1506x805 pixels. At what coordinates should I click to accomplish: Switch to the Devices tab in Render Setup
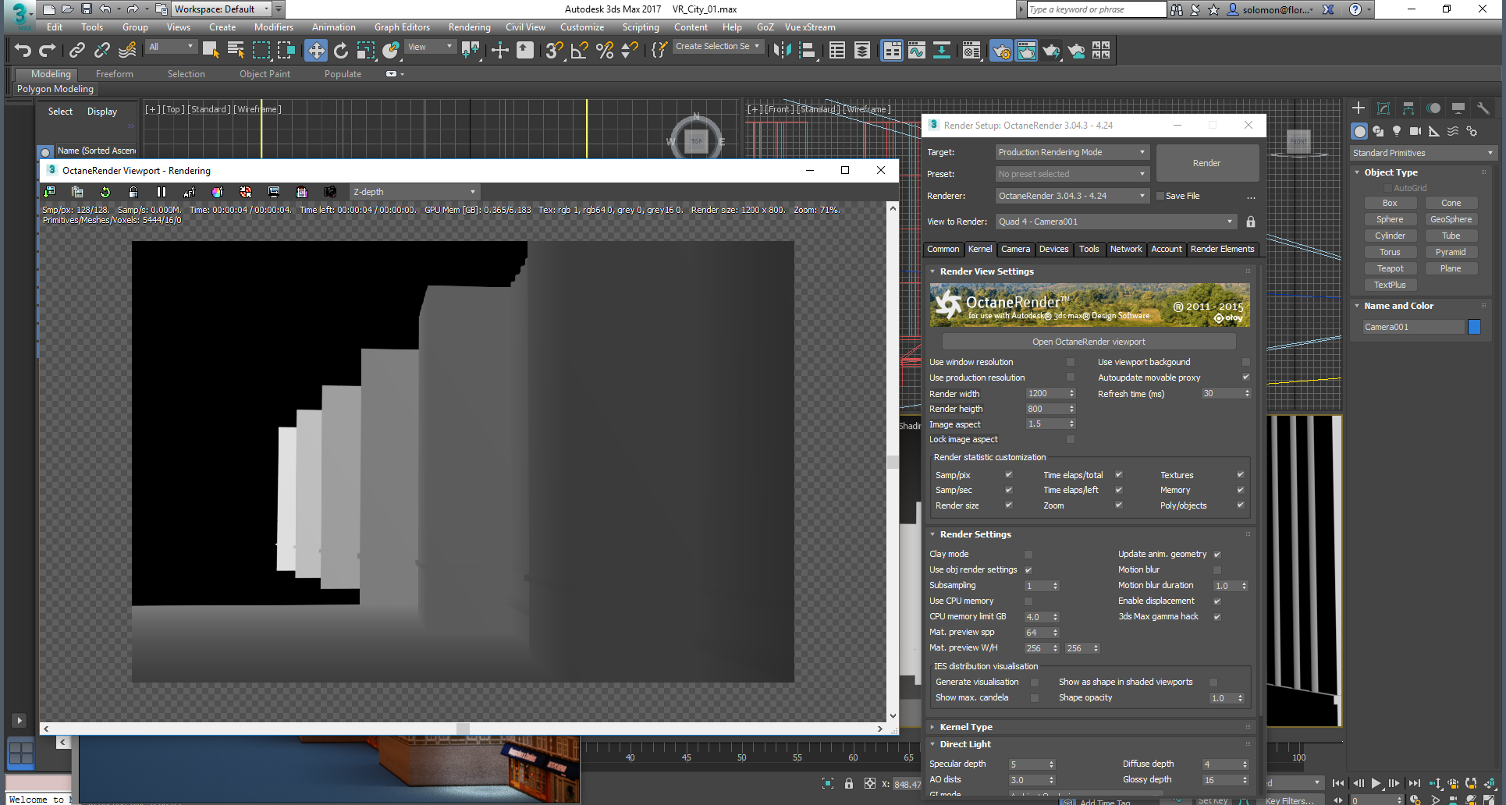point(1053,249)
